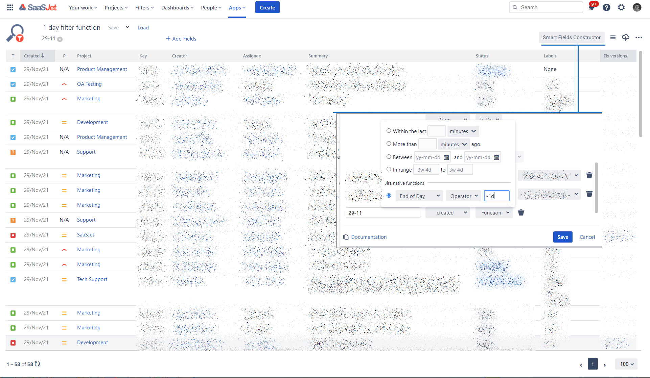This screenshot has height=378, width=650.
Task: Open the three-dot more options menu
Action: pos(639,37)
